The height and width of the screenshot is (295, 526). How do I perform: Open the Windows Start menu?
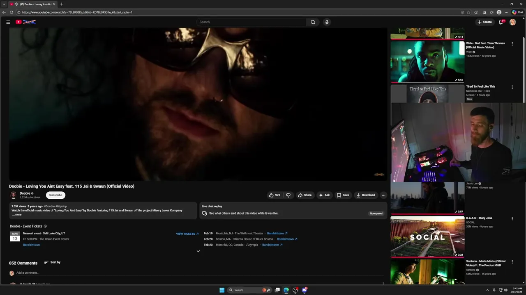[x=222, y=290]
